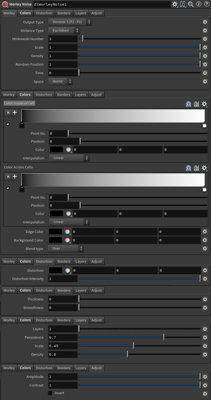Screen dimensions: 211x400
Task: Expand the Blend type dropdown
Action: 66,249
